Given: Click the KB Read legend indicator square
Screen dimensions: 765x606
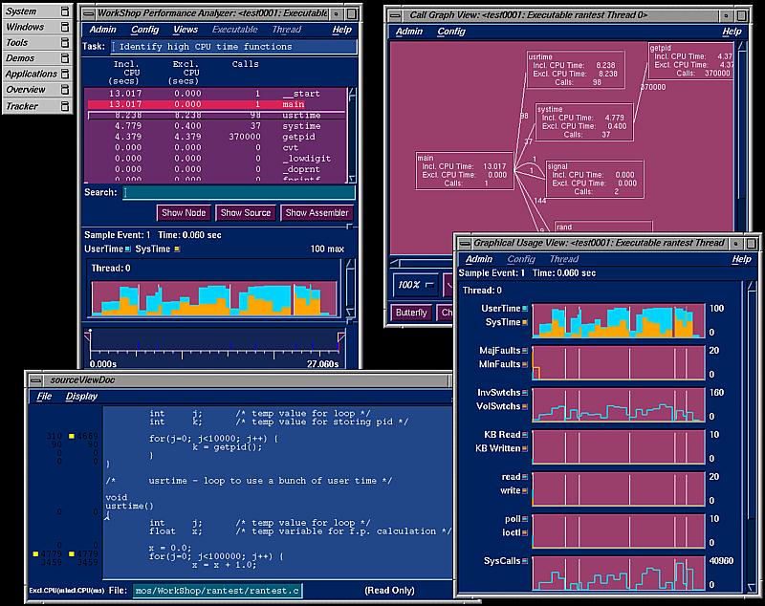Looking at the screenshot, I should click(527, 434).
